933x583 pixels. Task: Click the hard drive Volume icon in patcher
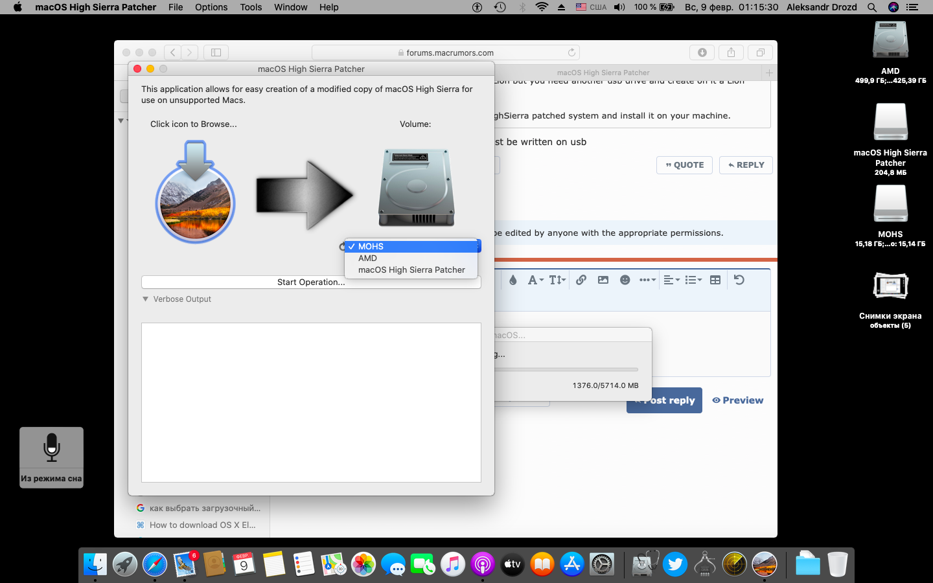click(x=416, y=188)
